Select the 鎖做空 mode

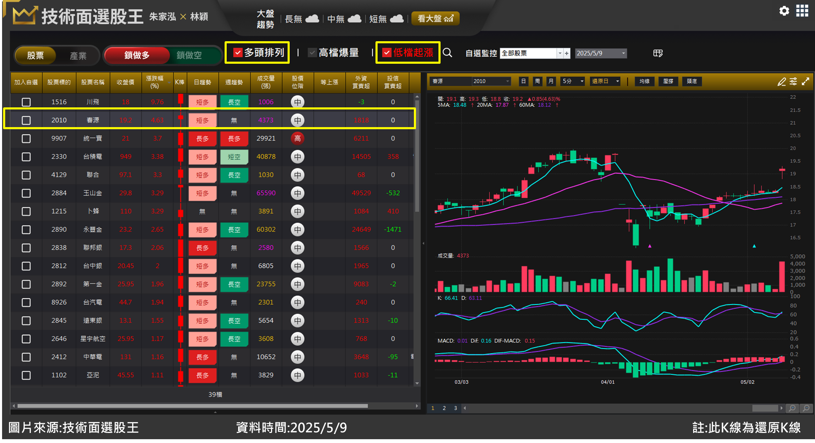(x=189, y=55)
